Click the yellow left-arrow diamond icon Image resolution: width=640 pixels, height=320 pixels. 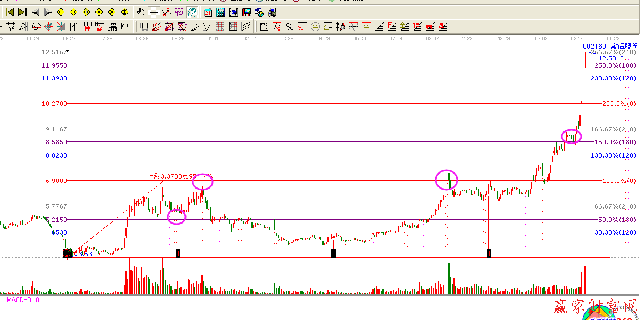[x=61, y=12]
